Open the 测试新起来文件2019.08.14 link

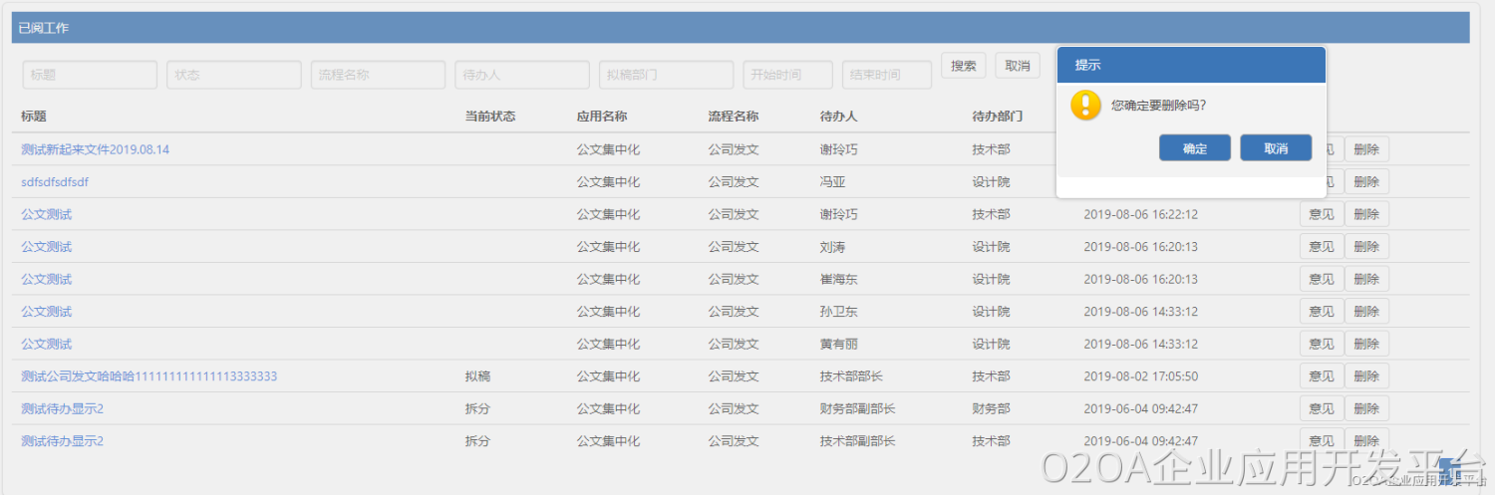(x=96, y=149)
